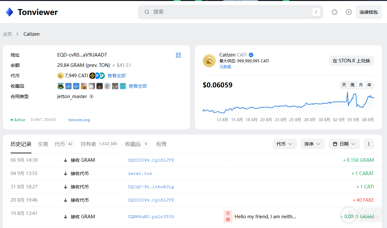
Task: Click 连接钱包 connect wallet button
Action: pyautogui.click(x=369, y=12)
